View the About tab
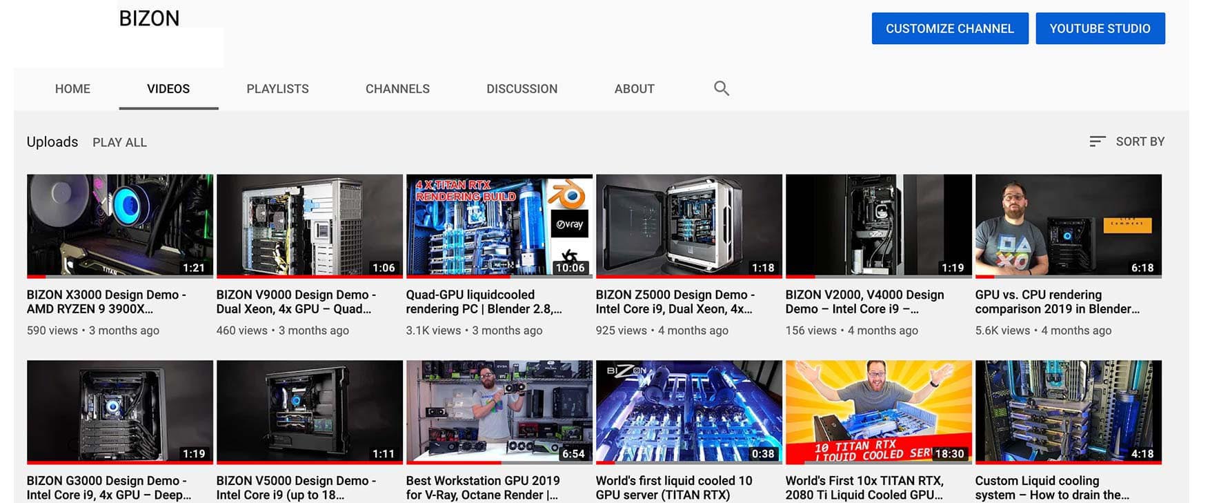Image resolution: width=1210 pixels, height=503 pixels. click(x=634, y=88)
